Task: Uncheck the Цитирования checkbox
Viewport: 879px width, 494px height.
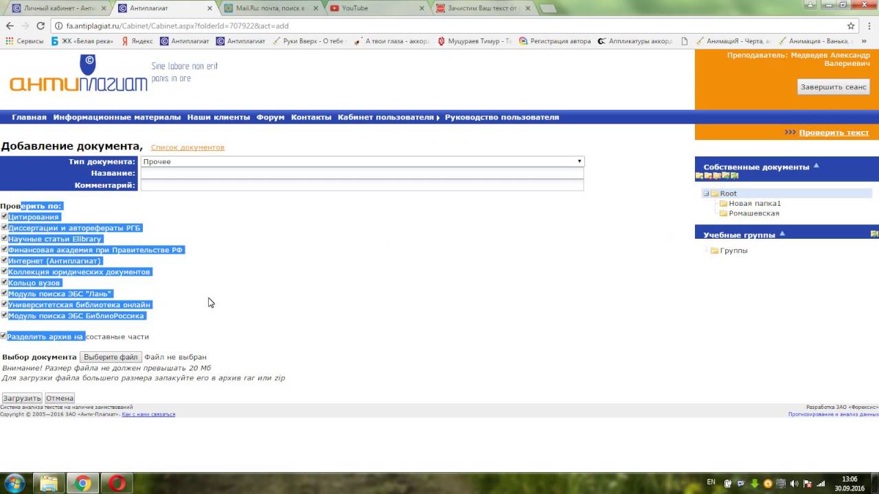Action: click(4, 217)
